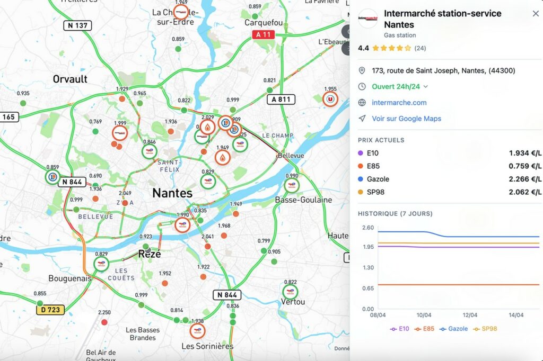Image resolution: width=543 pixels, height=361 pixels.
Task: Click the globe icon beside the website
Action: pyautogui.click(x=362, y=103)
